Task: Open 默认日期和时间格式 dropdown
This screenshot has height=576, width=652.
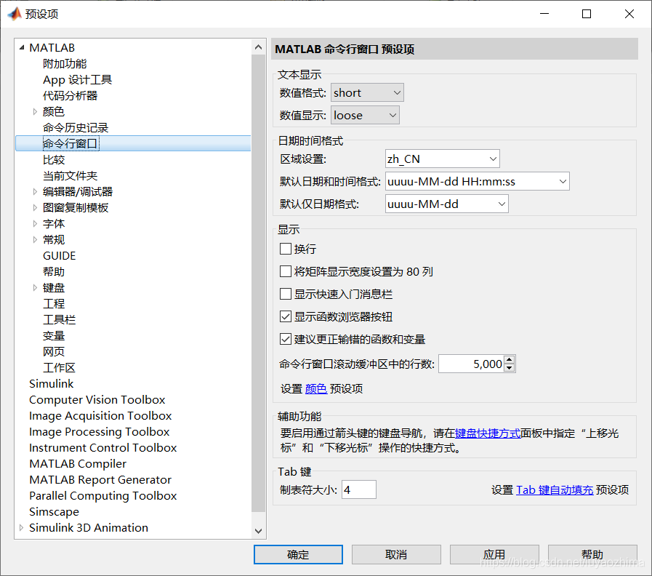Action: [x=478, y=181]
